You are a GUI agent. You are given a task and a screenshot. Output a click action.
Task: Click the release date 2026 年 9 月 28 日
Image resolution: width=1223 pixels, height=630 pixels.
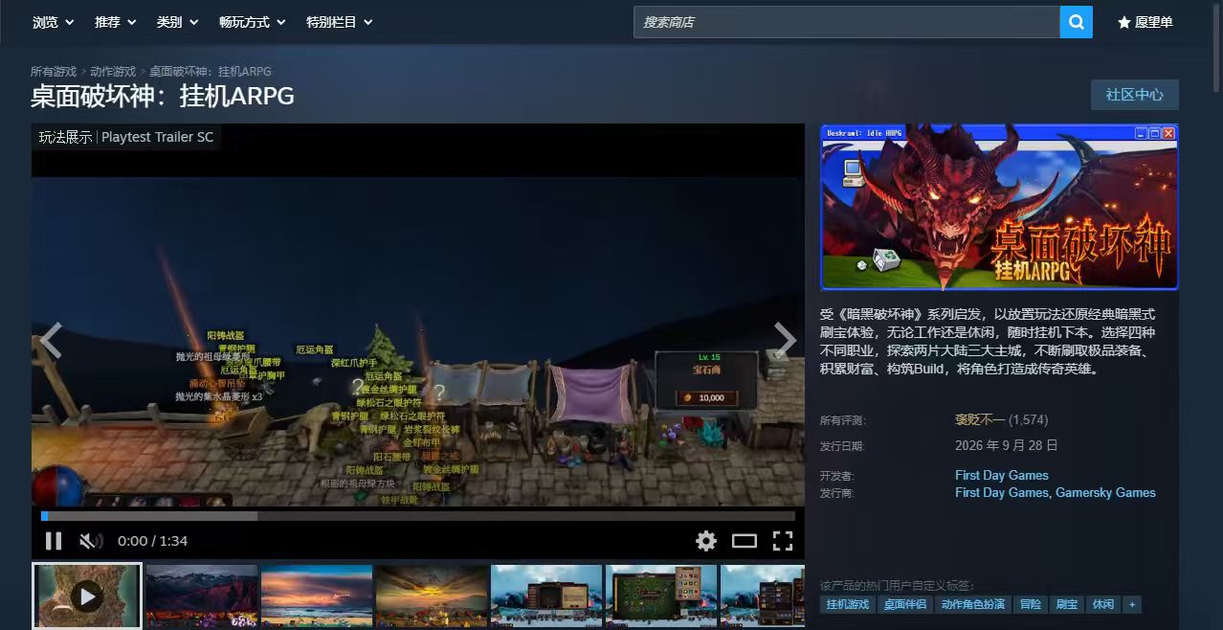pos(1007,445)
